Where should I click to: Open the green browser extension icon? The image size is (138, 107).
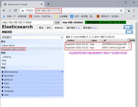(129, 11)
